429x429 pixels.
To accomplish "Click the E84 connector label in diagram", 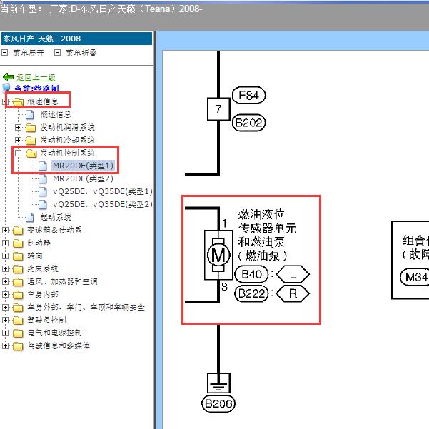I will point(248,96).
